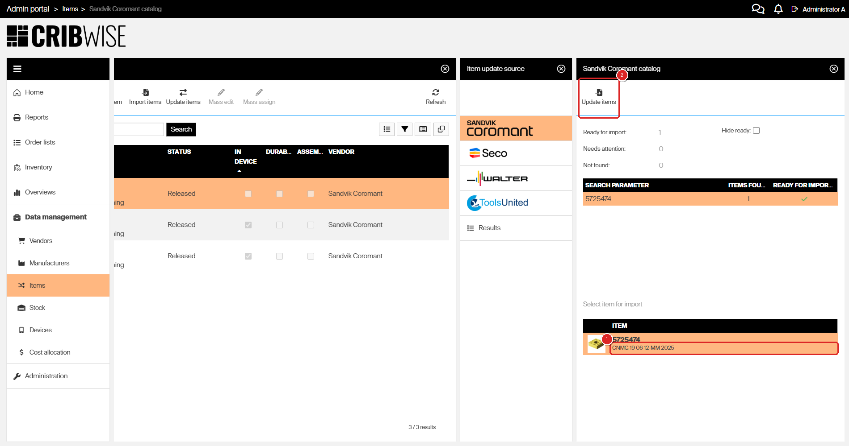This screenshot has height=446, width=849.
Task: Select search parameter row 5725474
Action: click(710, 199)
